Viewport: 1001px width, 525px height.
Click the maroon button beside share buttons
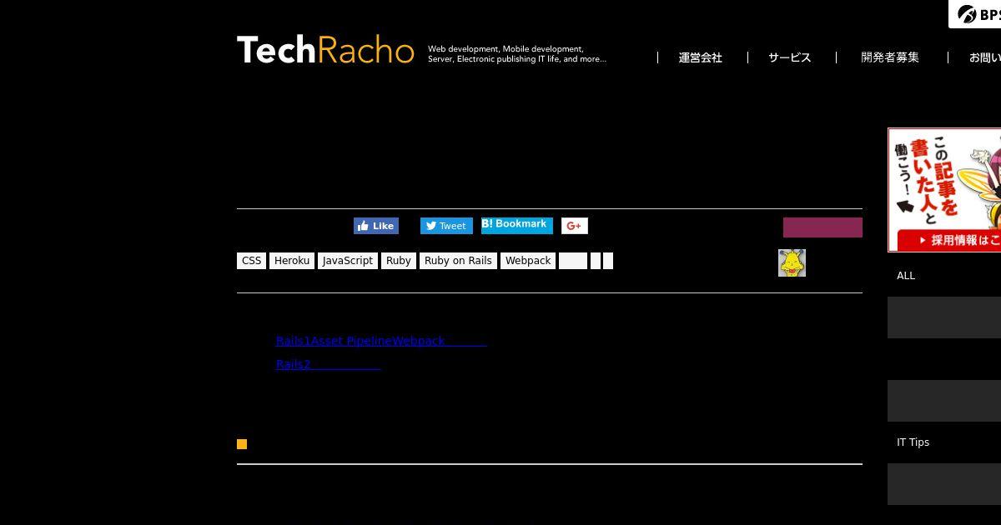(822, 227)
